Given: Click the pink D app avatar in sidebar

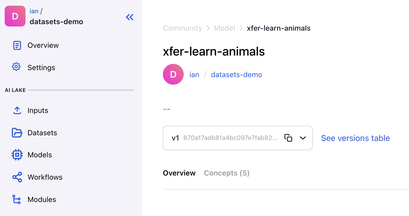Looking at the screenshot, I should [15, 16].
